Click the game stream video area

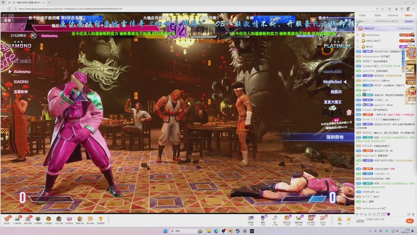coord(177,113)
